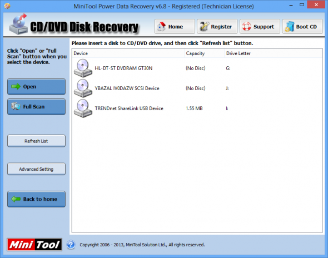328x258 pixels.
Task: Click the app icon in the title bar
Action: [7, 6]
